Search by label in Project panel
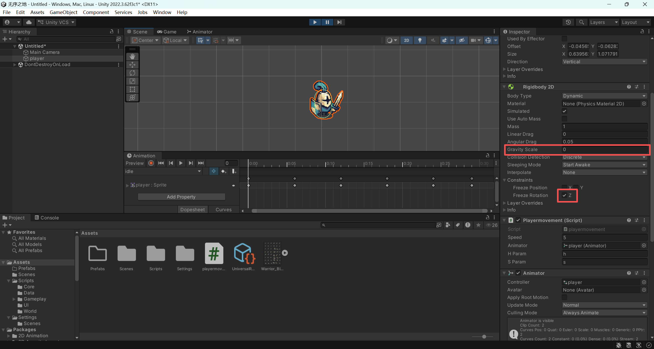654x349 pixels. pos(458,225)
